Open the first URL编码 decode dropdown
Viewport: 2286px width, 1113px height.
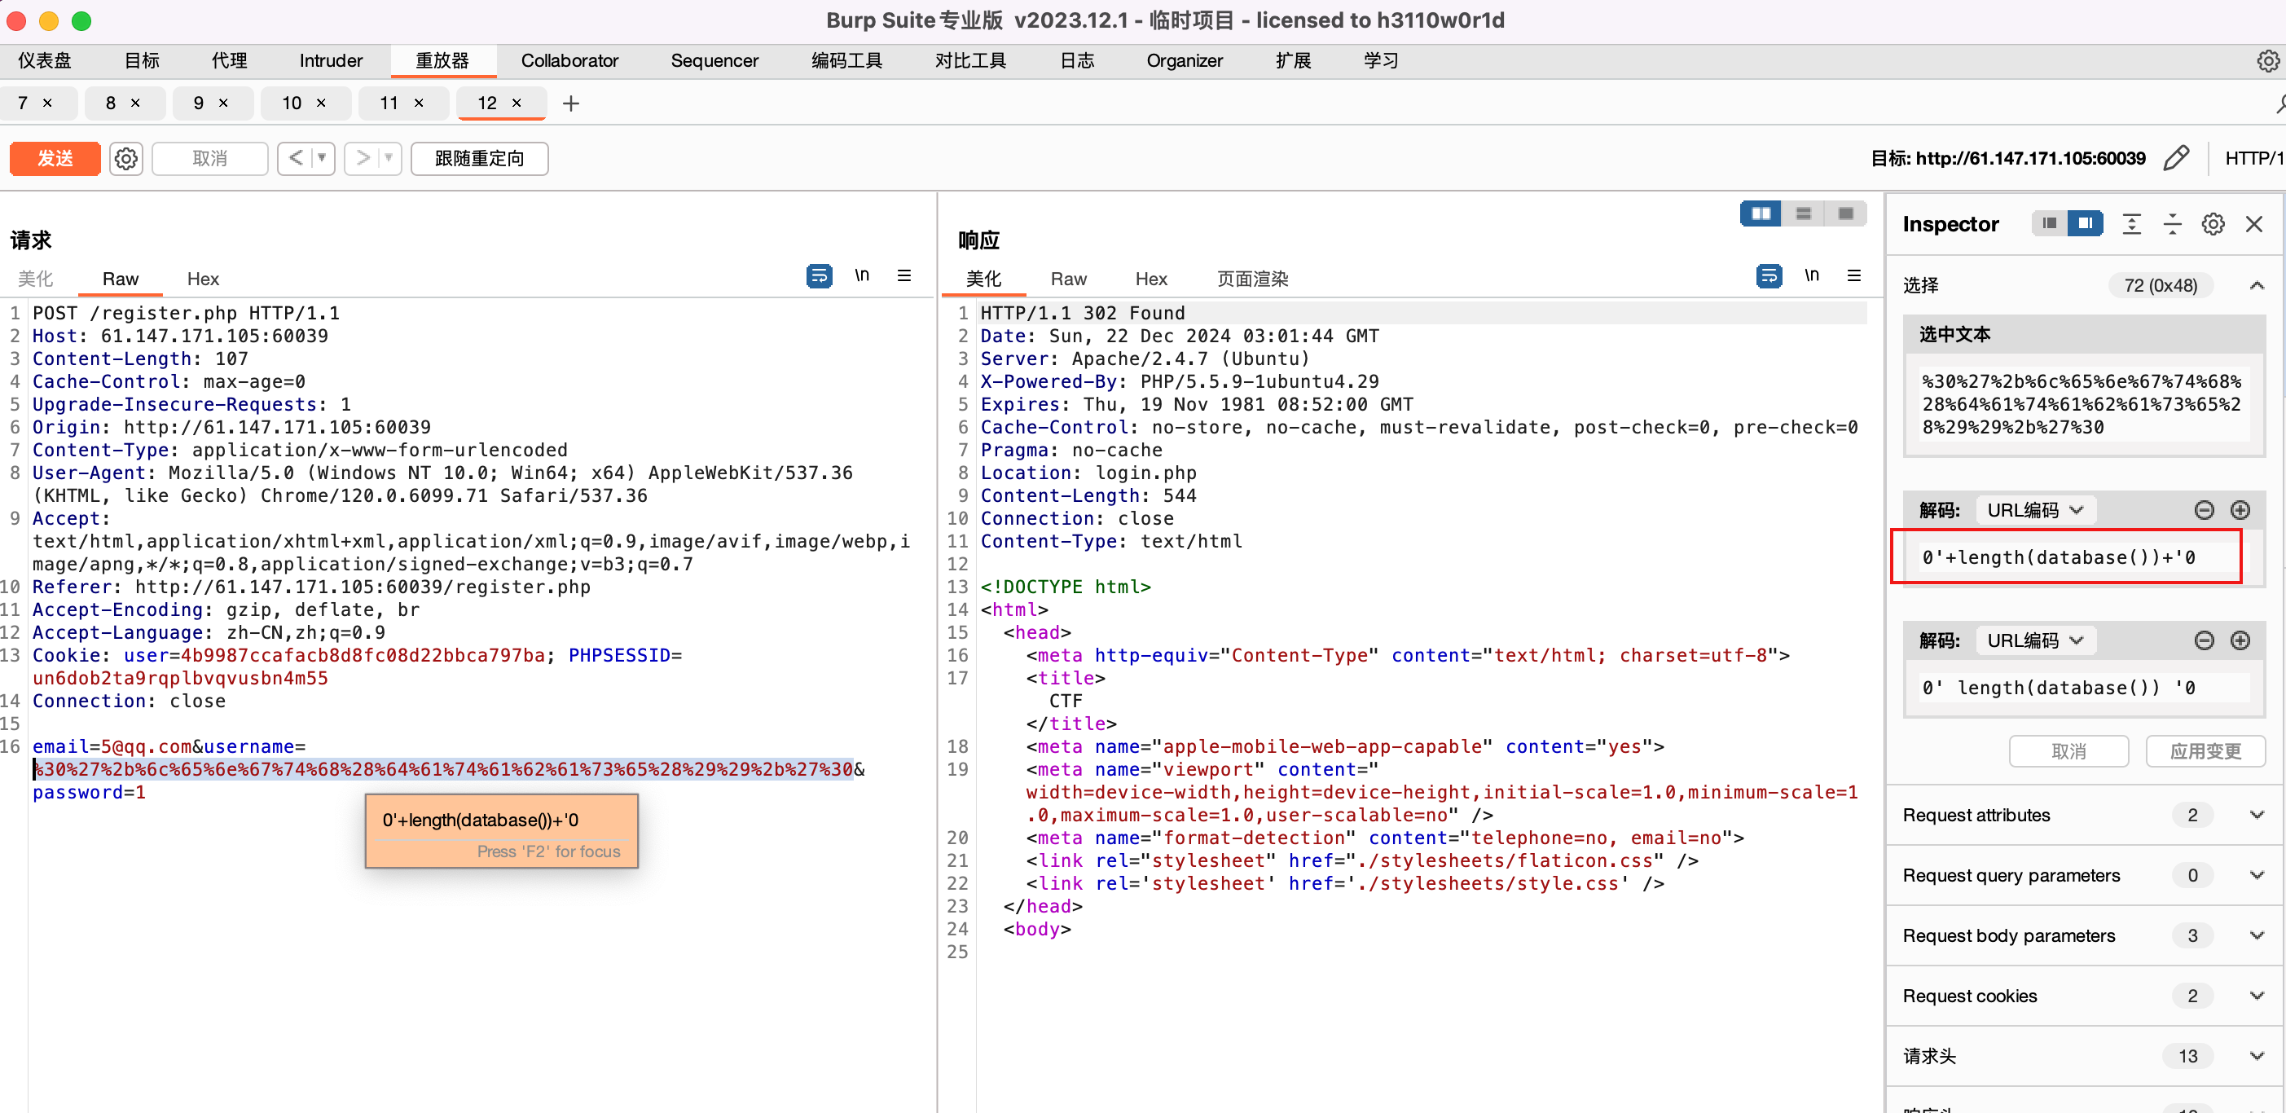tap(2034, 509)
